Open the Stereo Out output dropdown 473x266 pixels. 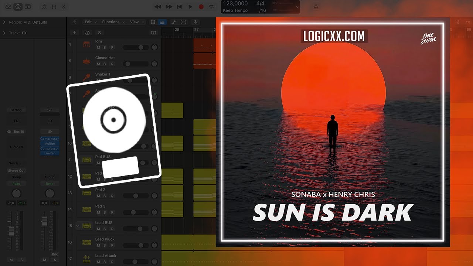(x=16, y=171)
